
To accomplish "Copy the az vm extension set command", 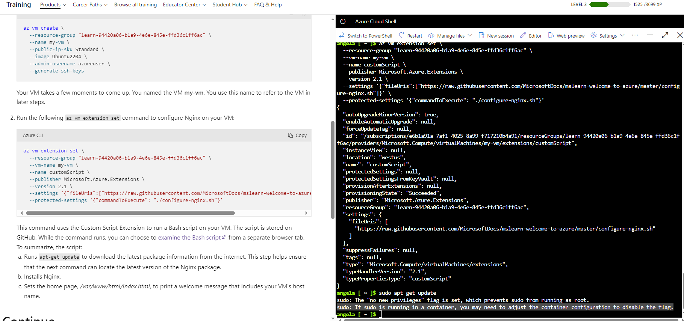I will pos(297,135).
